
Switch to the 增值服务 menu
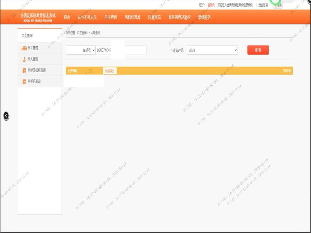204,17
